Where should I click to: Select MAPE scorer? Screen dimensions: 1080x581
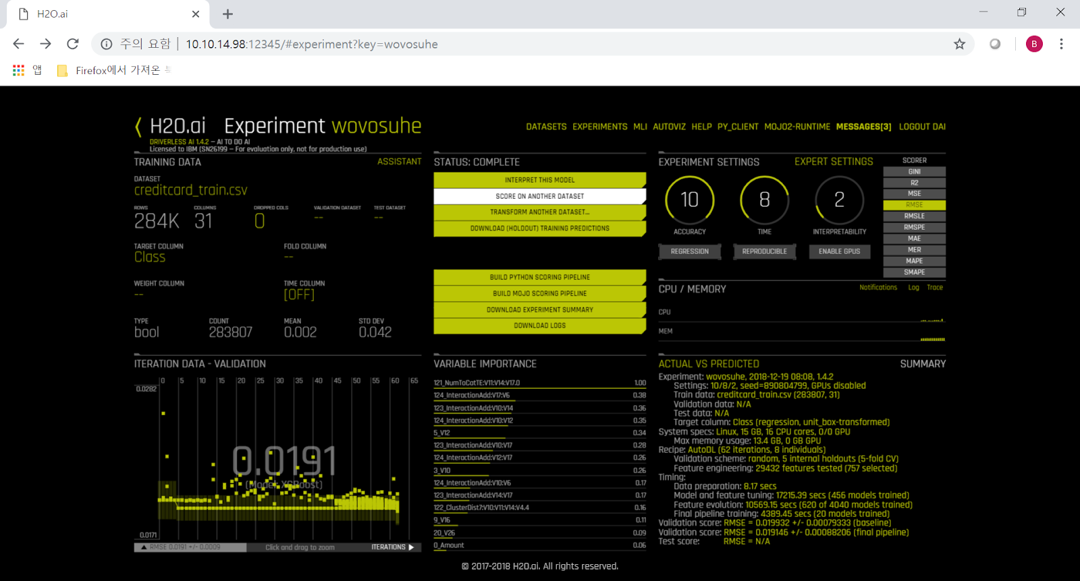click(x=915, y=261)
